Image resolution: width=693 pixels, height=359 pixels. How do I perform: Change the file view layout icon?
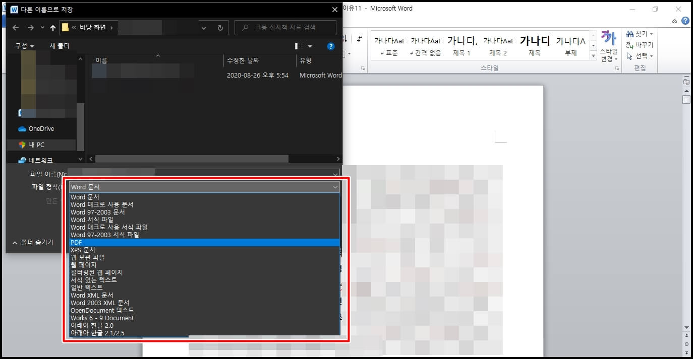click(x=299, y=46)
